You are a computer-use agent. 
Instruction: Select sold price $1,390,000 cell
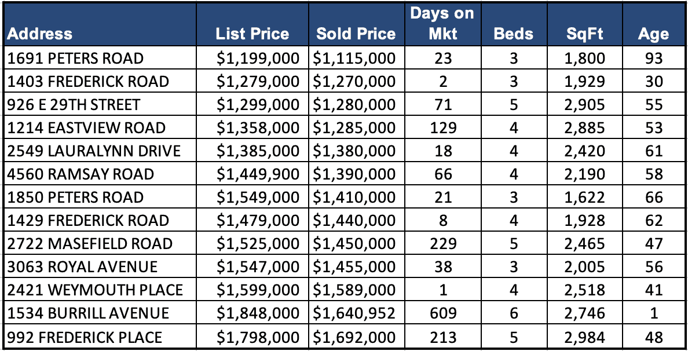354,174
